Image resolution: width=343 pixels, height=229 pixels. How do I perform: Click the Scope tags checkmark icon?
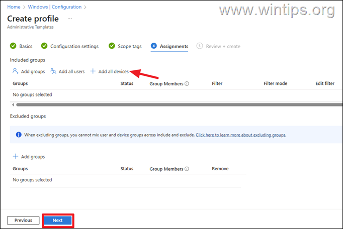point(112,46)
